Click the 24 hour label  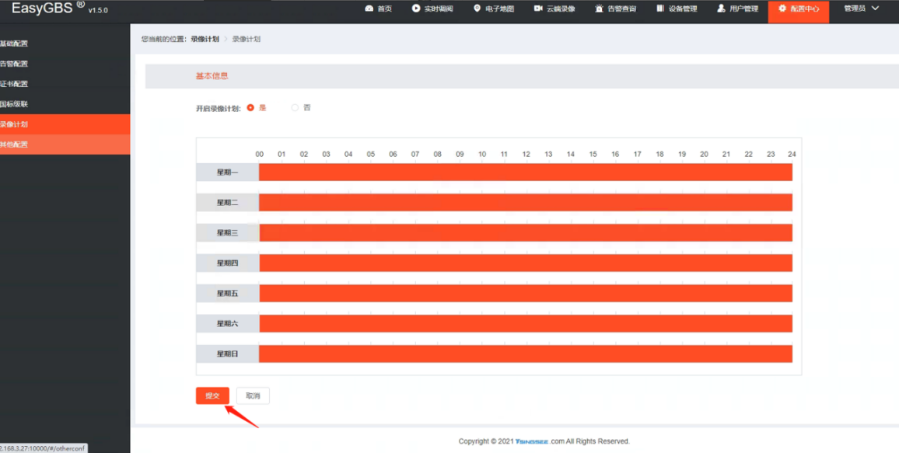click(792, 154)
